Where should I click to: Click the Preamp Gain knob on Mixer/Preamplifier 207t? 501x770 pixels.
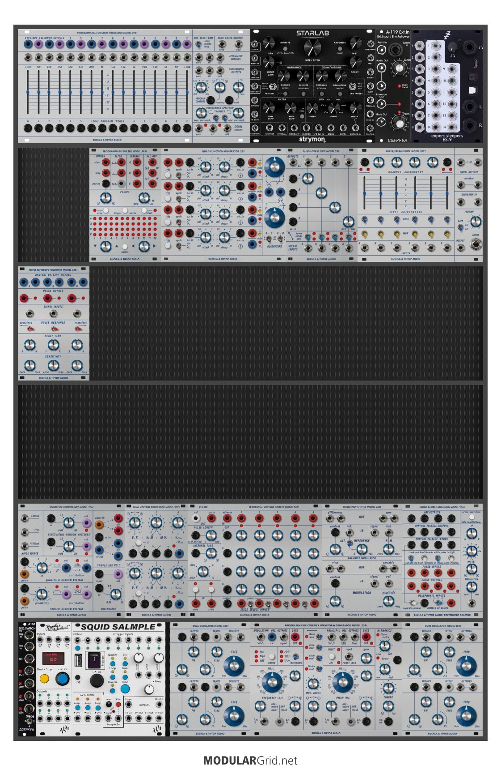pos(476,221)
